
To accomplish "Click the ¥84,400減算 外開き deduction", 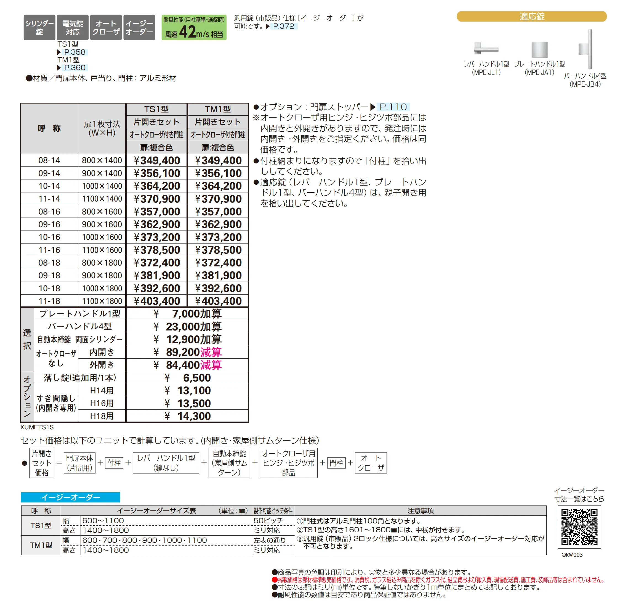I will tap(187, 365).
